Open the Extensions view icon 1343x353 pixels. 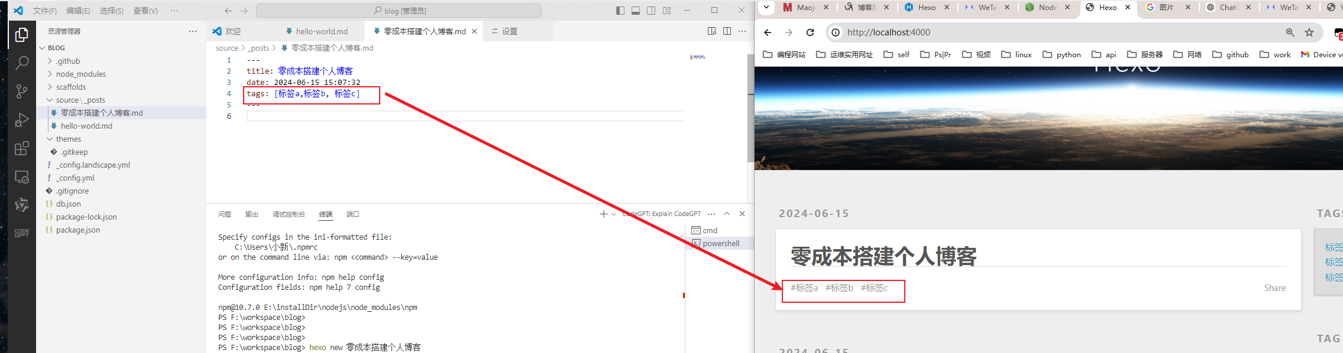[22, 148]
